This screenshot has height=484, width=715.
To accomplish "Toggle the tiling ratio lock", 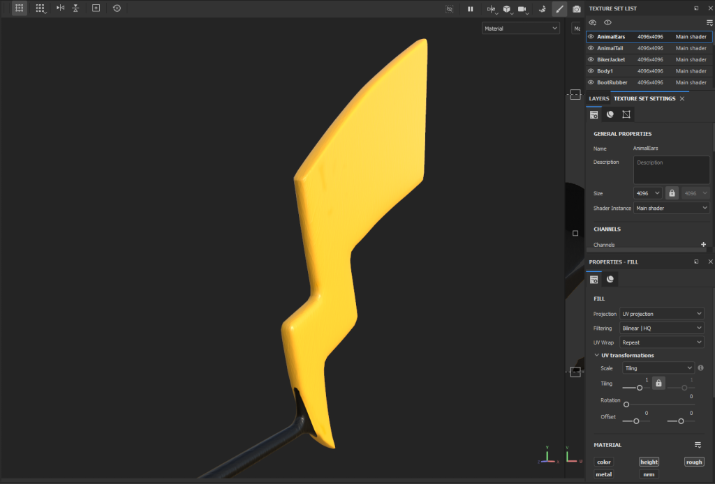I will [658, 383].
